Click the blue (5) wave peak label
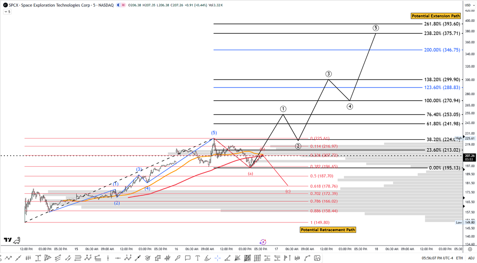This screenshot has height=263, width=477. pos(214,132)
